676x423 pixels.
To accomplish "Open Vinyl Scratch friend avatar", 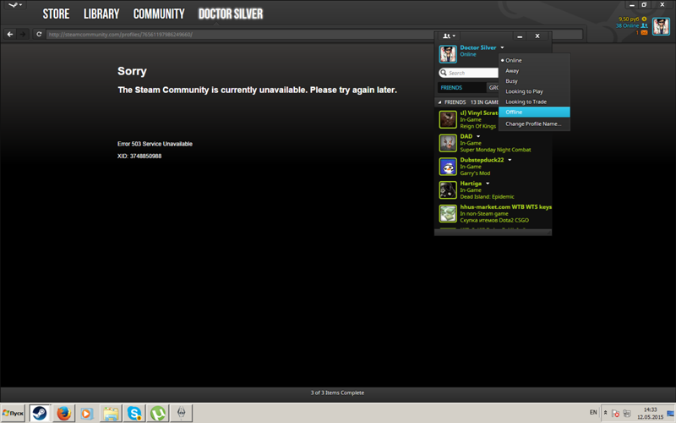I will 448,119.
